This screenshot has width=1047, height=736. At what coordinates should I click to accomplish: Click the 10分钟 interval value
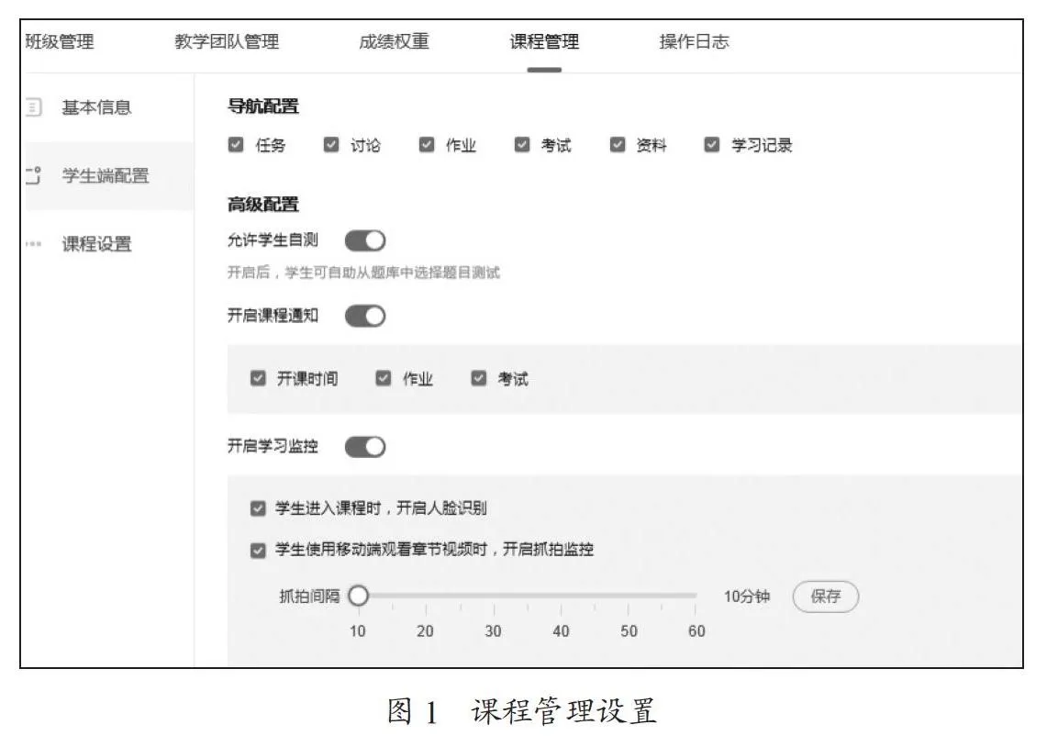(x=747, y=596)
